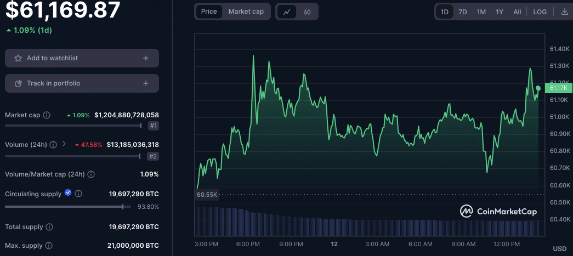The height and width of the screenshot is (256, 573).
Task: Select the 1Y time range
Action: (500, 12)
